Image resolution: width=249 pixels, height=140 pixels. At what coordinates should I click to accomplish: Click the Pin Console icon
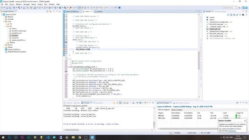click(x=137, y=103)
